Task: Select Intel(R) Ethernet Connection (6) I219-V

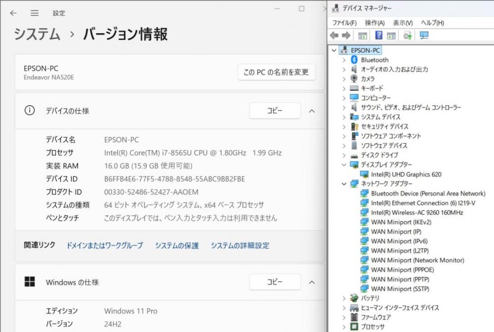Action: pyautogui.click(x=423, y=203)
